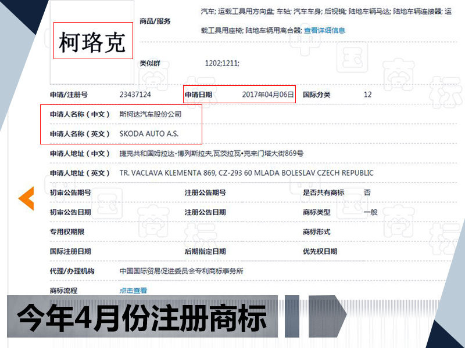The width and height of the screenshot is (465, 348).
Task: Select the TR. VACLAVA KLEMENTA address text
Action: coord(246,173)
